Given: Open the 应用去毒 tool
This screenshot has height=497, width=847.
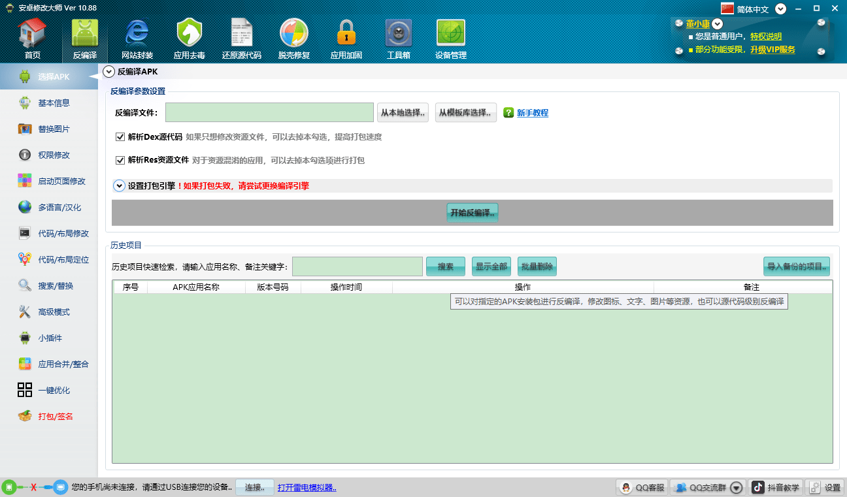Looking at the screenshot, I should pos(190,37).
